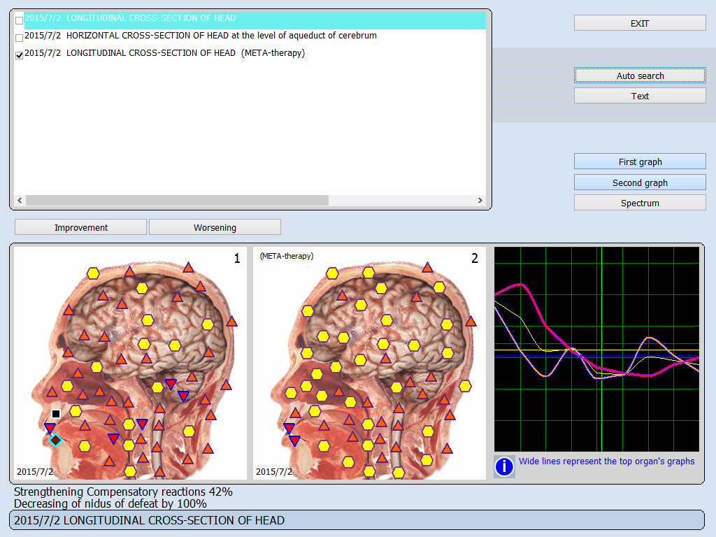This screenshot has height=537, width=716.
Task: Show the First graph
Action: point(640,162)
